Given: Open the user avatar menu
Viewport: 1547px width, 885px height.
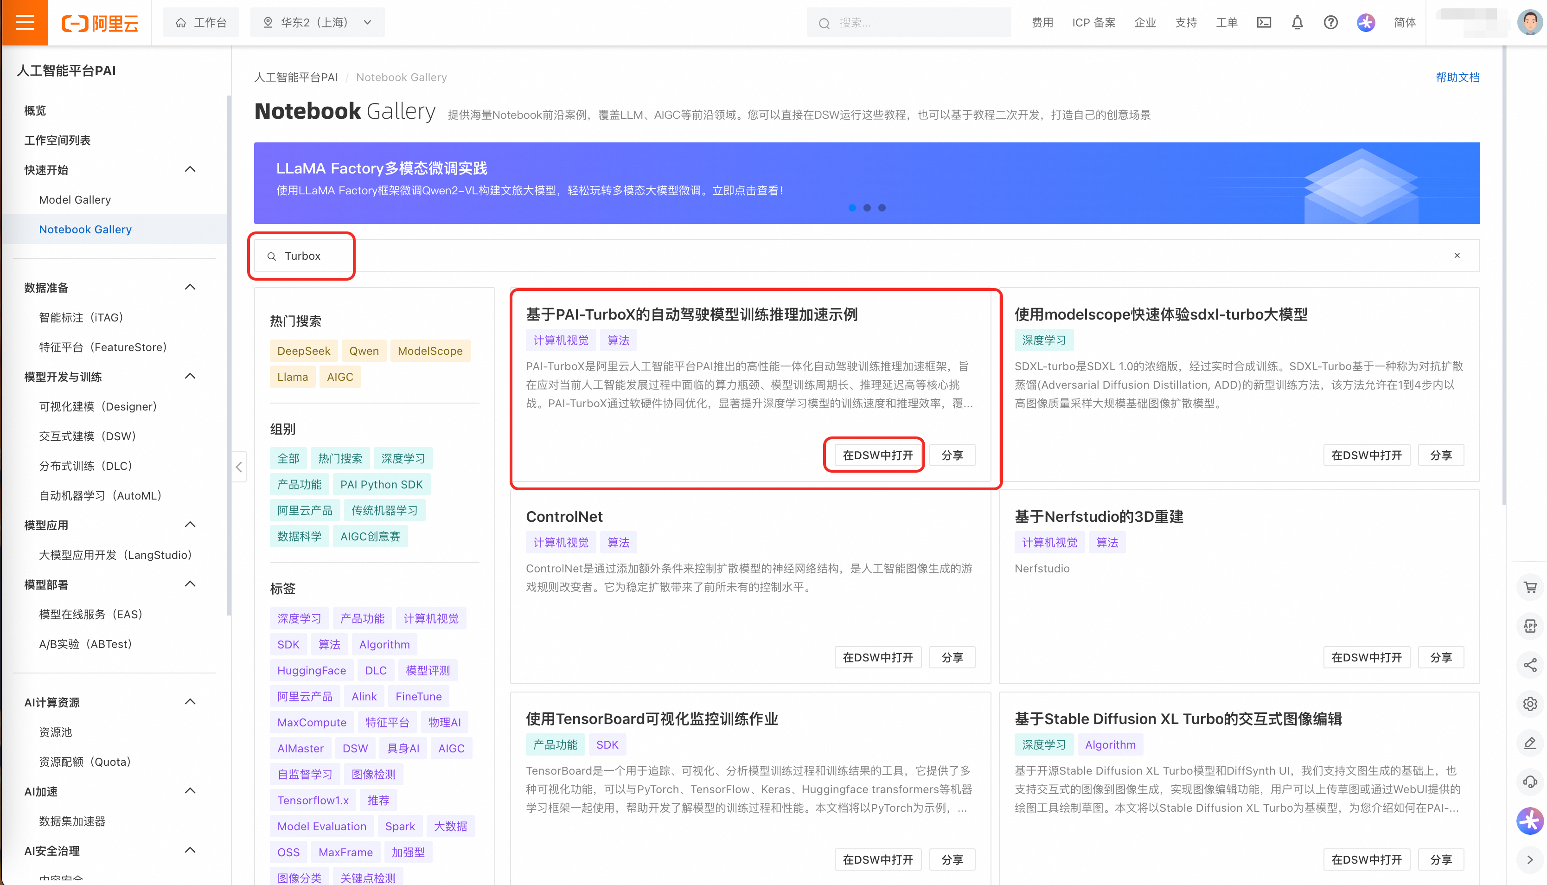Looking at the screenshot, I should pos(1529,22).
